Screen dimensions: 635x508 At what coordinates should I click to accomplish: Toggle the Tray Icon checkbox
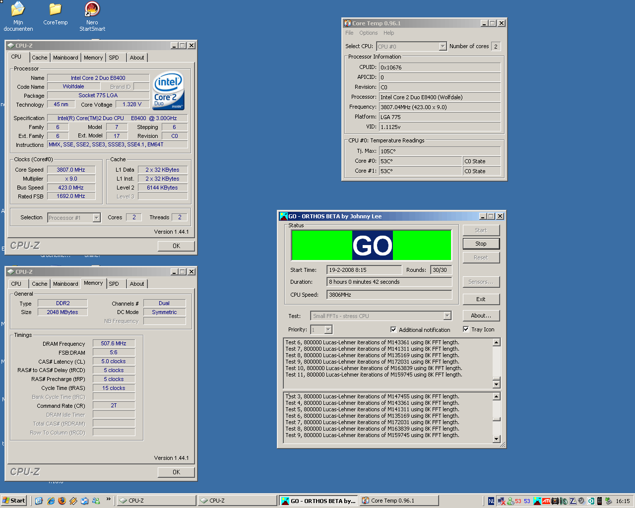coord(466,329)
